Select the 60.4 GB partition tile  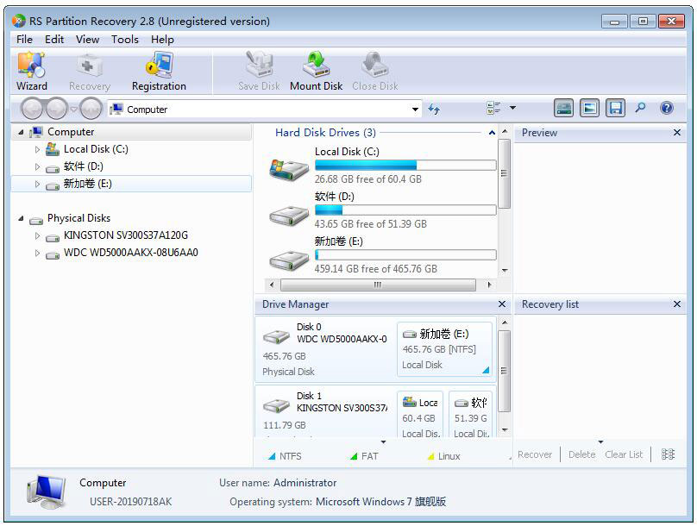pyautogui.click(x=420, y=415)
